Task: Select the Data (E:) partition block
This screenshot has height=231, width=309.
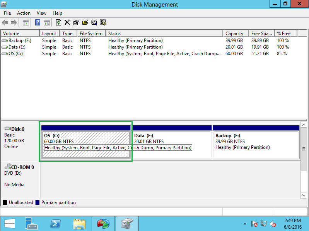Action: pos(172,142)
